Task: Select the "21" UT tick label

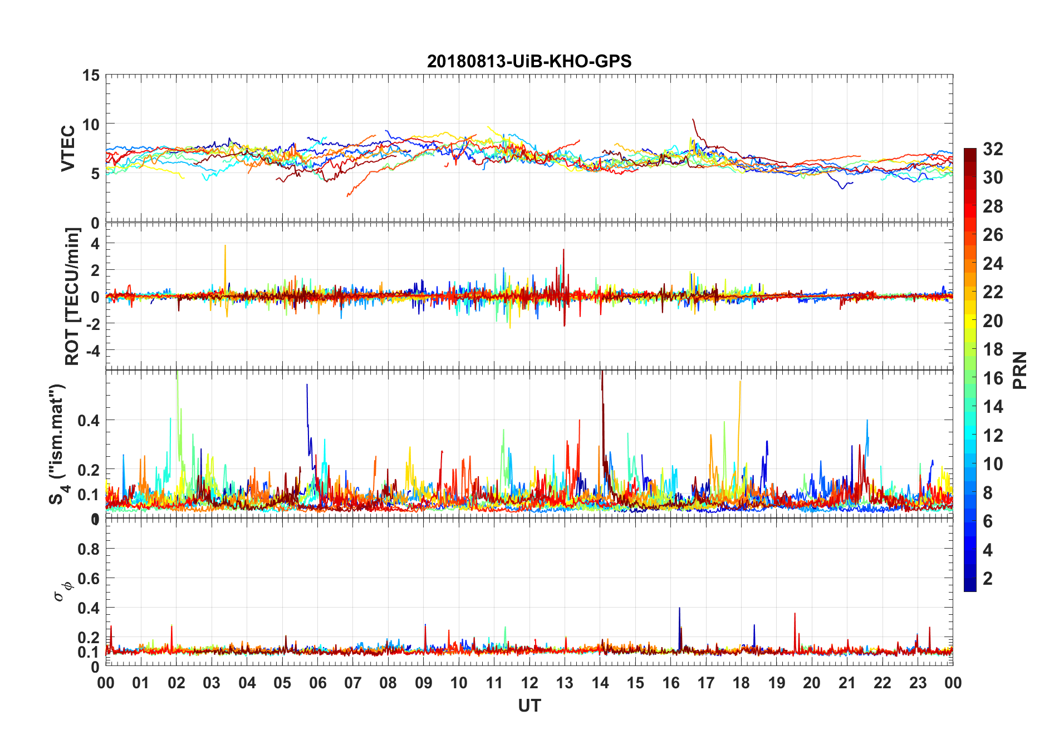Action: coord(847,683)
